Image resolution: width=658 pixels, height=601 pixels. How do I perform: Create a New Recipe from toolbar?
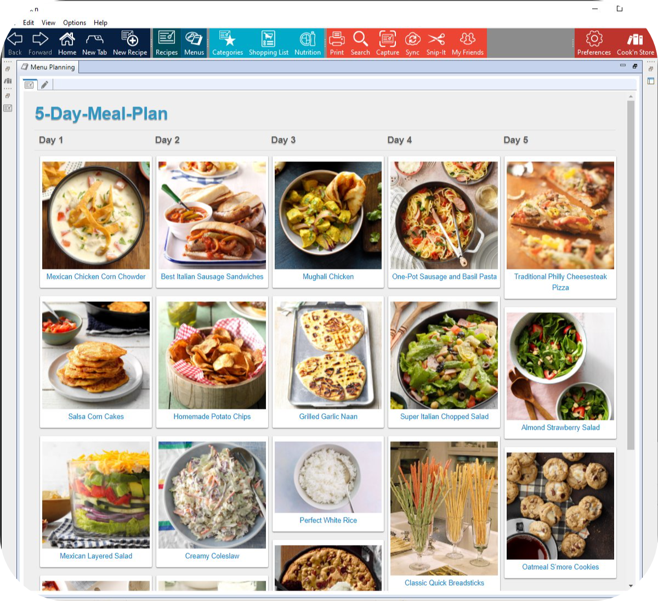point(130,43)
